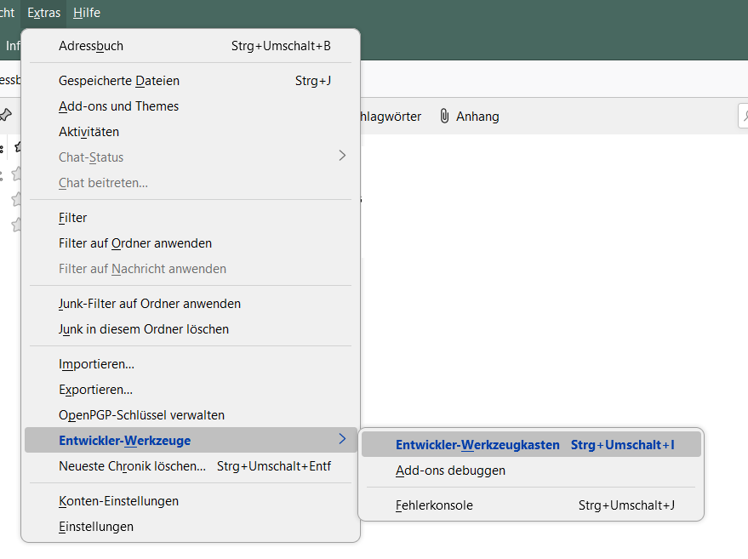Launch Entwickler-Werkzeugkasten from the submenu

(x=477, y=444)
